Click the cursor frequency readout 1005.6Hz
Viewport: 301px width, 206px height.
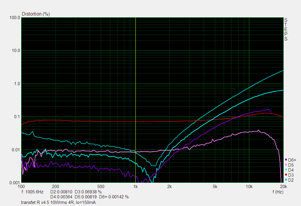click(x=32, y=192)
